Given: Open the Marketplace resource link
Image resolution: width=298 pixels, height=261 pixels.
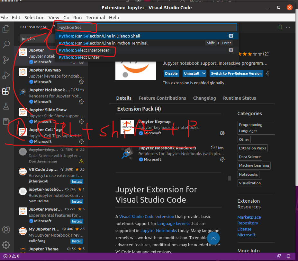Looking at the screenshot, I should [249, 217].
